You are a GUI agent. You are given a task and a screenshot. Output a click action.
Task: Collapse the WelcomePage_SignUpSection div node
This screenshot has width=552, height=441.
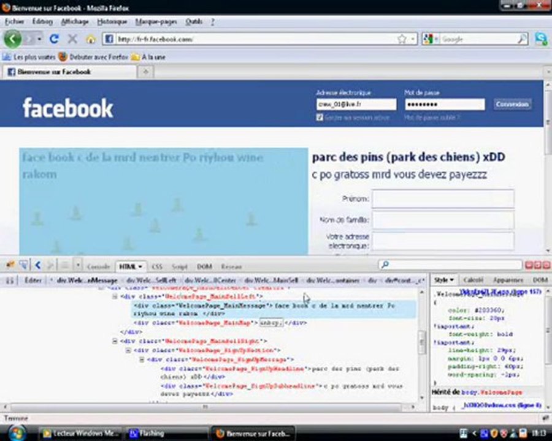128,350
